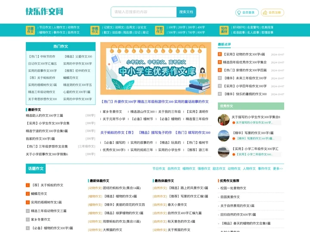Open 校园一处景物作文 recommendation
310x232 pixels.
233,188
